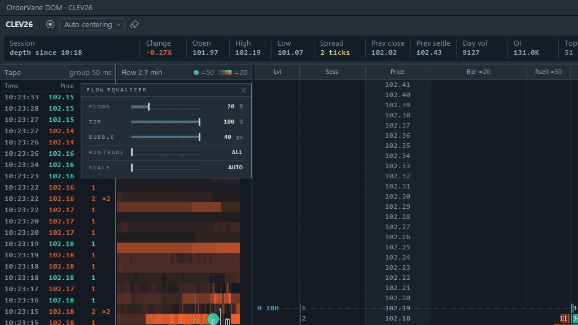Click the Prev close 102.02 stat

(x=388, y=48)
